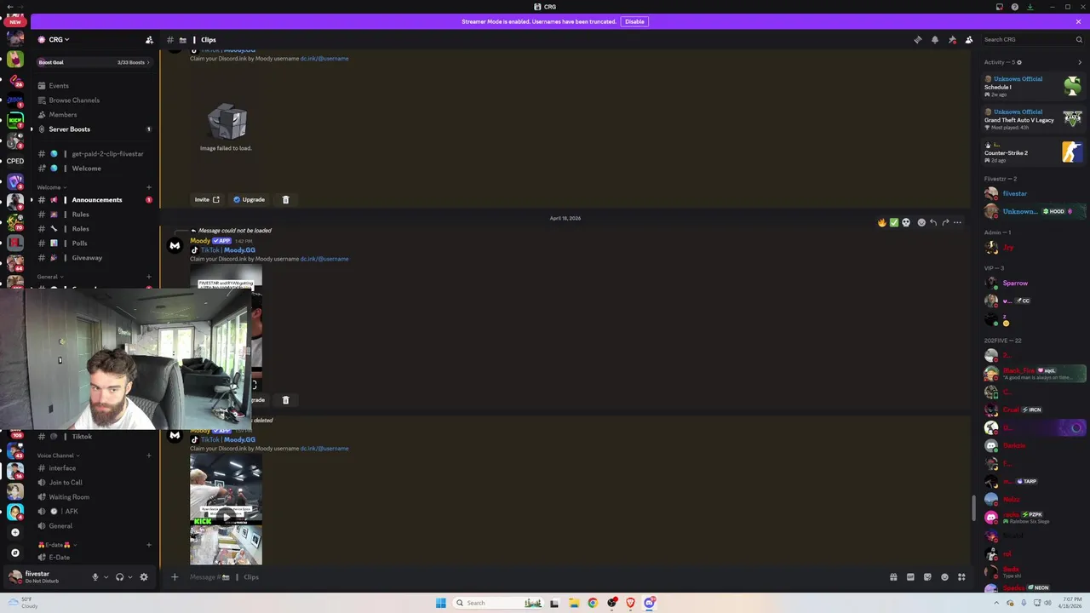Click the Disable streamer mode button
The height and width of the screenshot is (613, 1090).
click(634, 21)
